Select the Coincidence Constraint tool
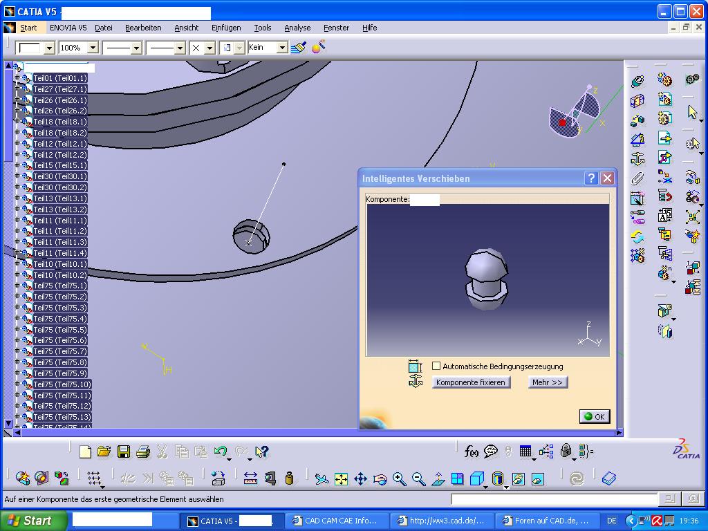 click(x=637, y=82)
